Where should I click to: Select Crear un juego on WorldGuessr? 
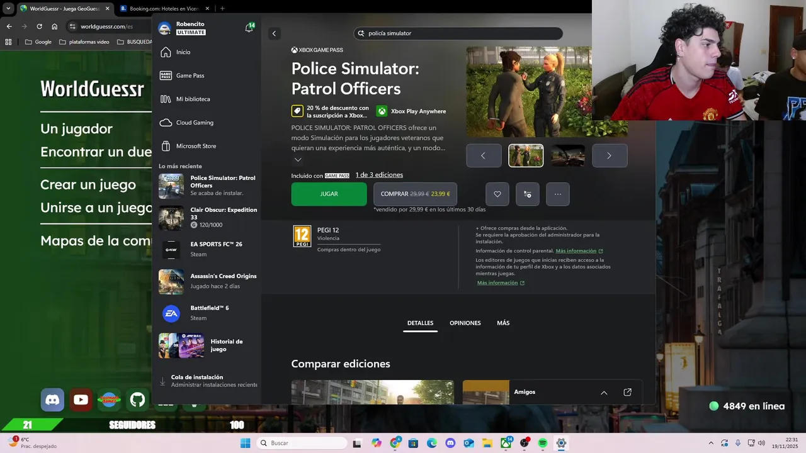(88, 185)
